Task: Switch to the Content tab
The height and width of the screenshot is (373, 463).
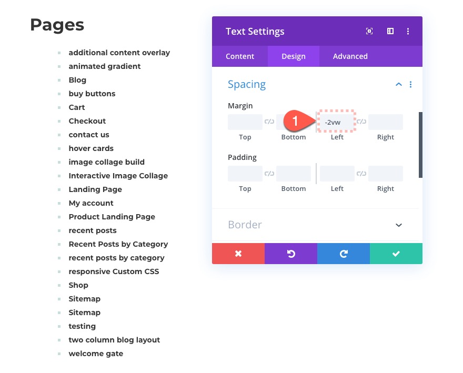Action: [x=240, y=56]
